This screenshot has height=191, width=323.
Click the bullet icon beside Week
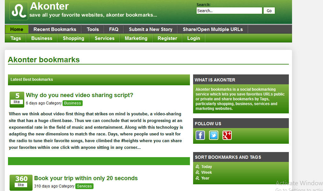[x=197, y=172]
